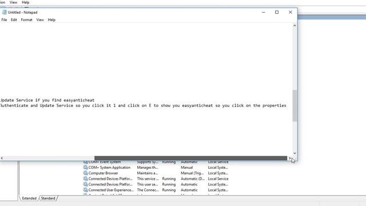366x206 pixels.
Task: Open the Notepad Help menu
Action: tap(51, 20)
